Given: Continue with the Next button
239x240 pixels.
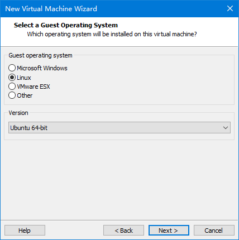Looking at the screenshot, I should (169, 231).
